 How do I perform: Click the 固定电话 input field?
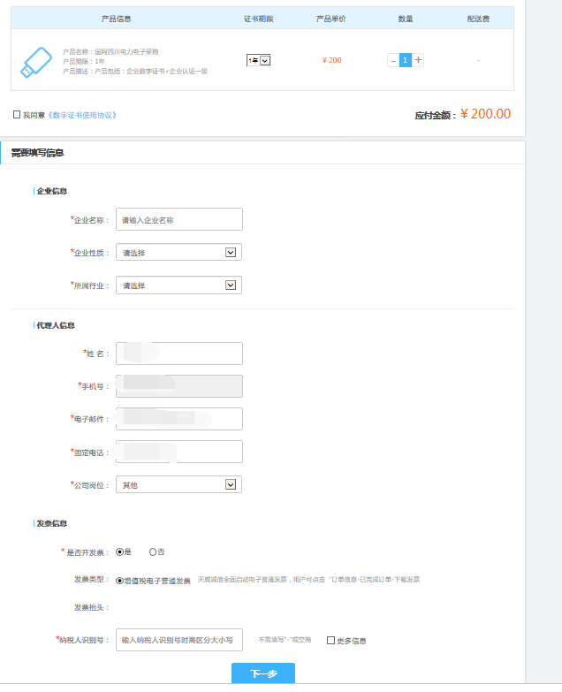click(178, 452)
